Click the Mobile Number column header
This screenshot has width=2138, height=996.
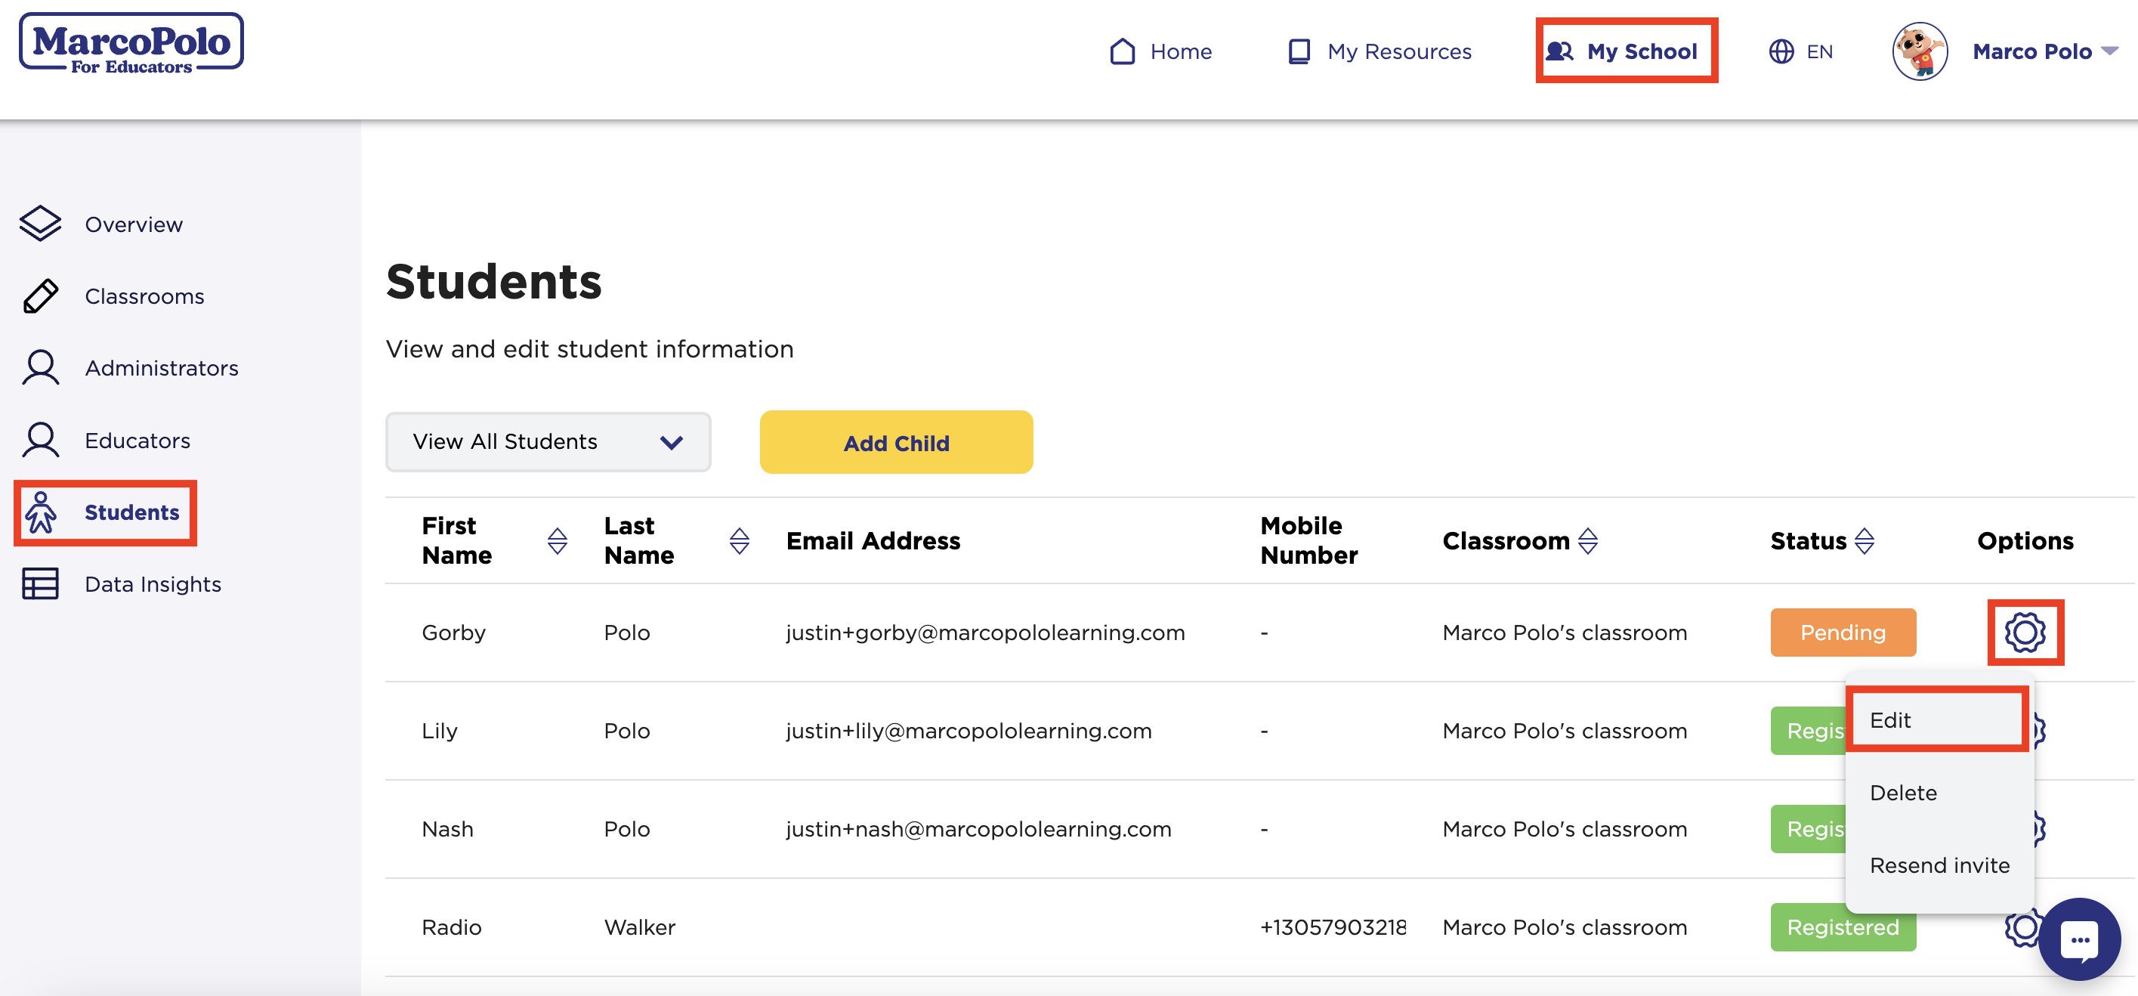[1308, 540]
